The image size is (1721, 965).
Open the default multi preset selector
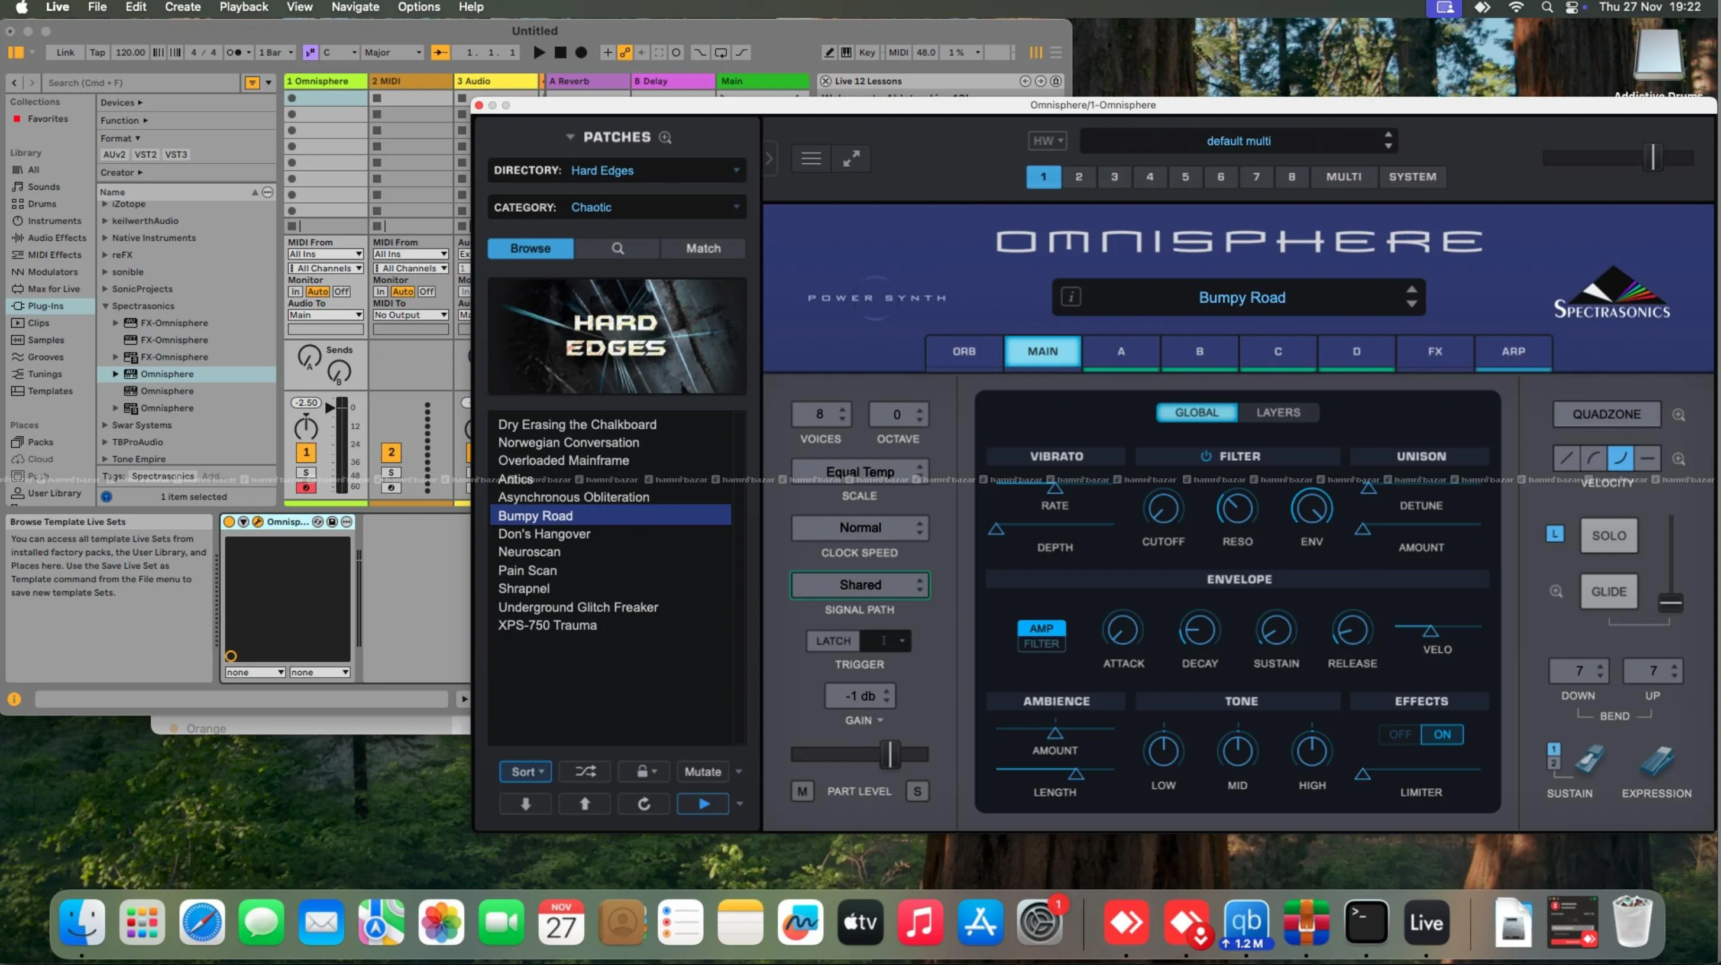(x=1238, y=141)
